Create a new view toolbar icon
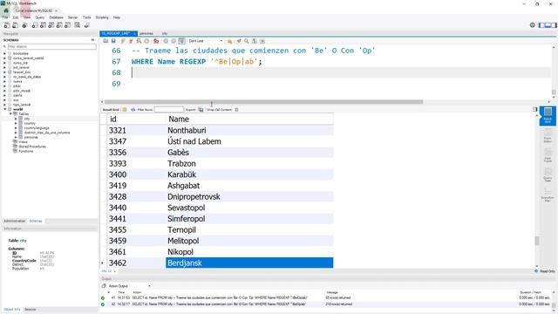 click(51, 25)
